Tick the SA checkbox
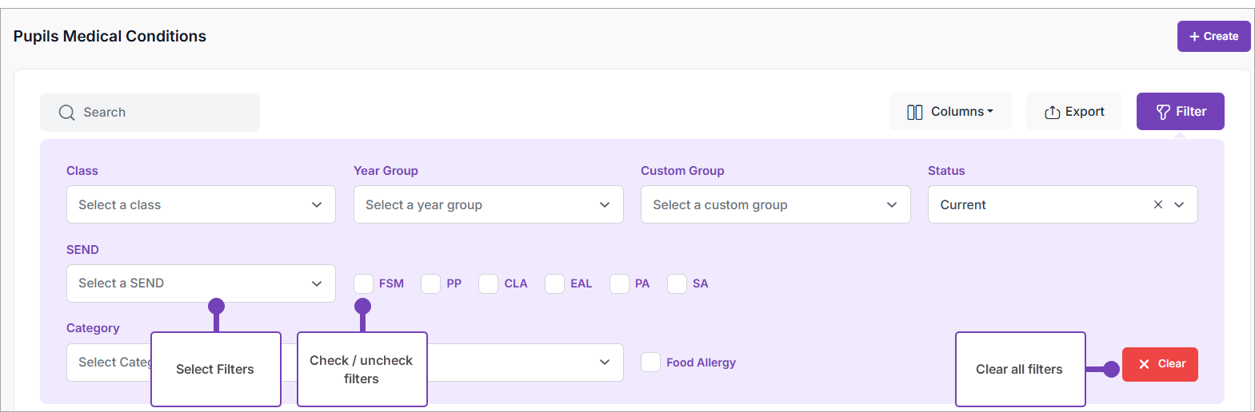The height and width of the screenshot is (412, 1255). point(677,283)
